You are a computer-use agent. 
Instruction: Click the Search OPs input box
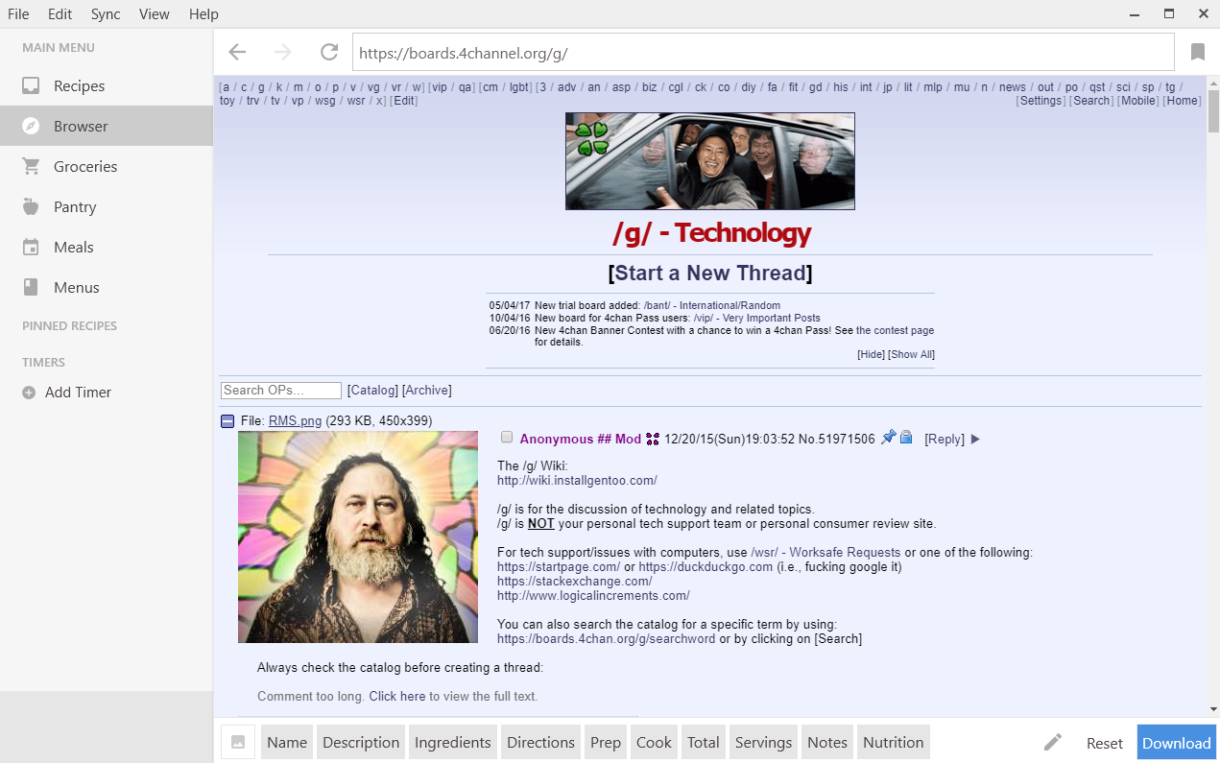point(281,391)
